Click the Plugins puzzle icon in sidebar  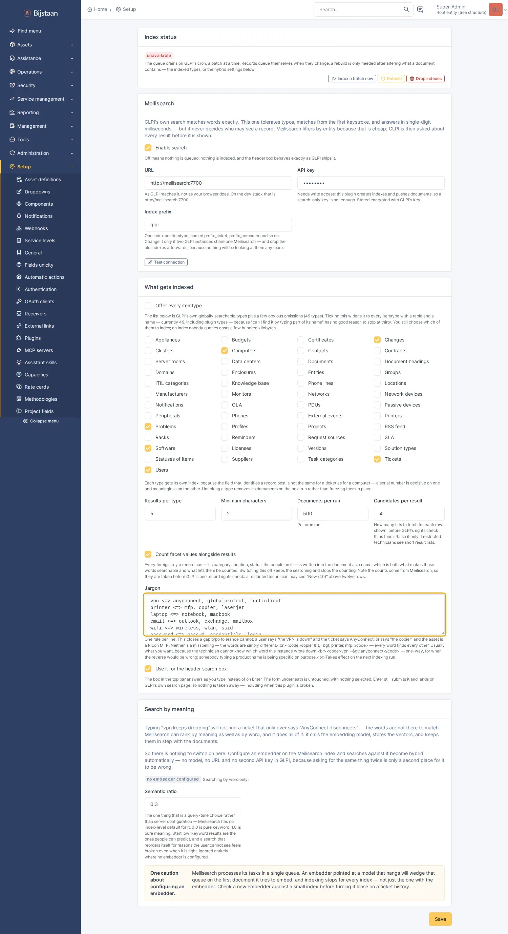[19, 338]
